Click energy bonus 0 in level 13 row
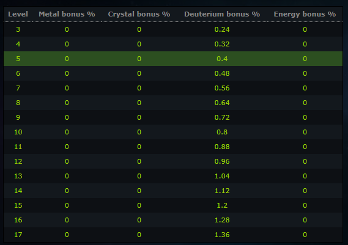 point(305,176)
